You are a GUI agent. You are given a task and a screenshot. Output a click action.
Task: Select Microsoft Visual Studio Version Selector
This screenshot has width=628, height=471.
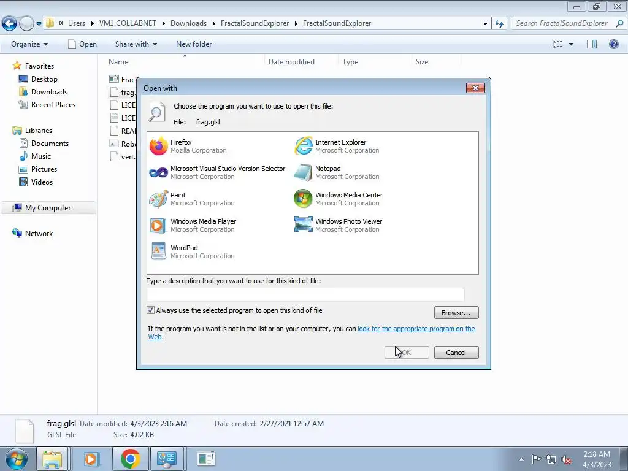(217, 172)
